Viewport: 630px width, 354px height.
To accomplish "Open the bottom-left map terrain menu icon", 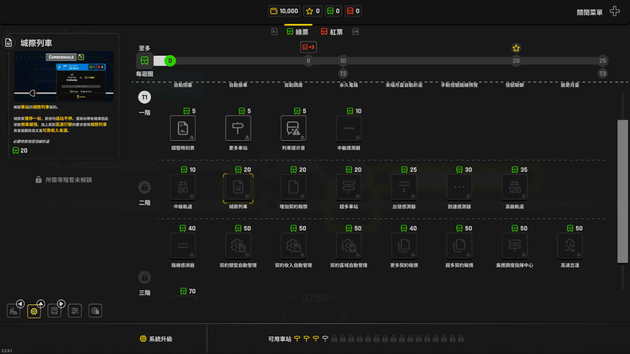I will (14, 311).
